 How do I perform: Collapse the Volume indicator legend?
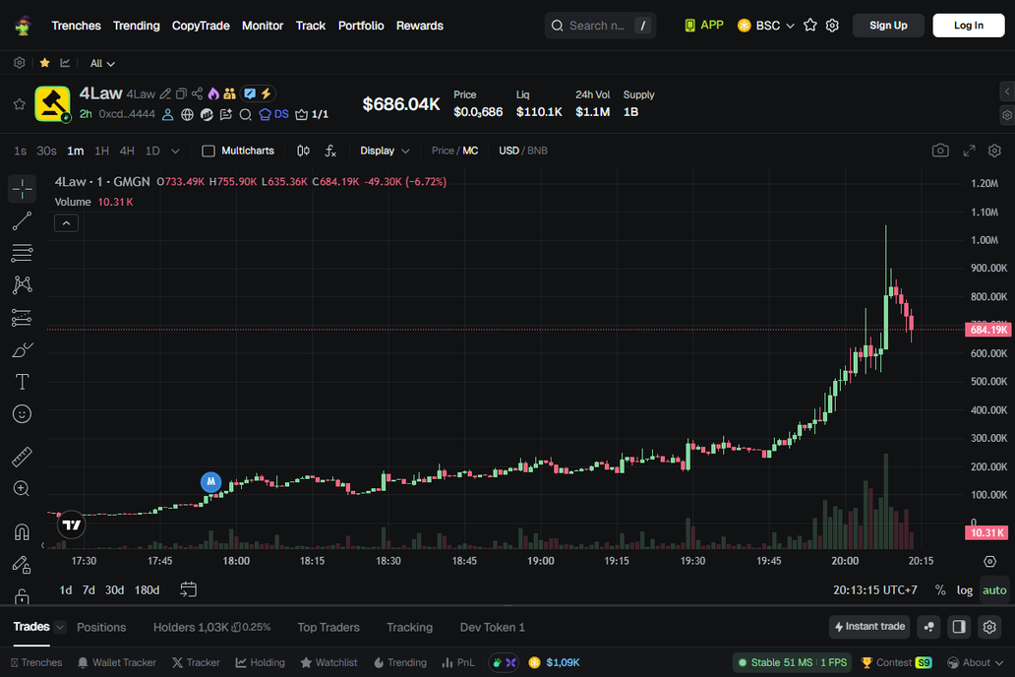point(66,223)
